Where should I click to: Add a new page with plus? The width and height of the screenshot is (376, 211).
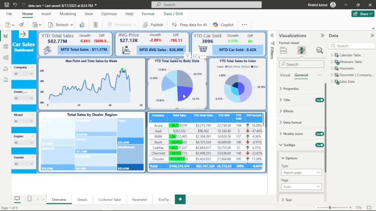pyautogui.click(x=180, y=199)
